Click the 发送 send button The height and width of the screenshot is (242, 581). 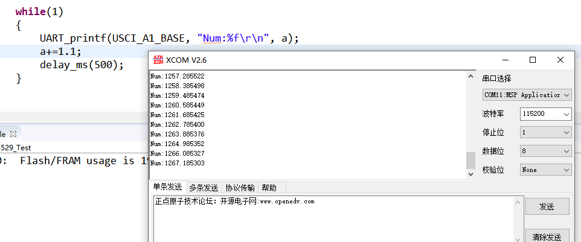point(547,206)
